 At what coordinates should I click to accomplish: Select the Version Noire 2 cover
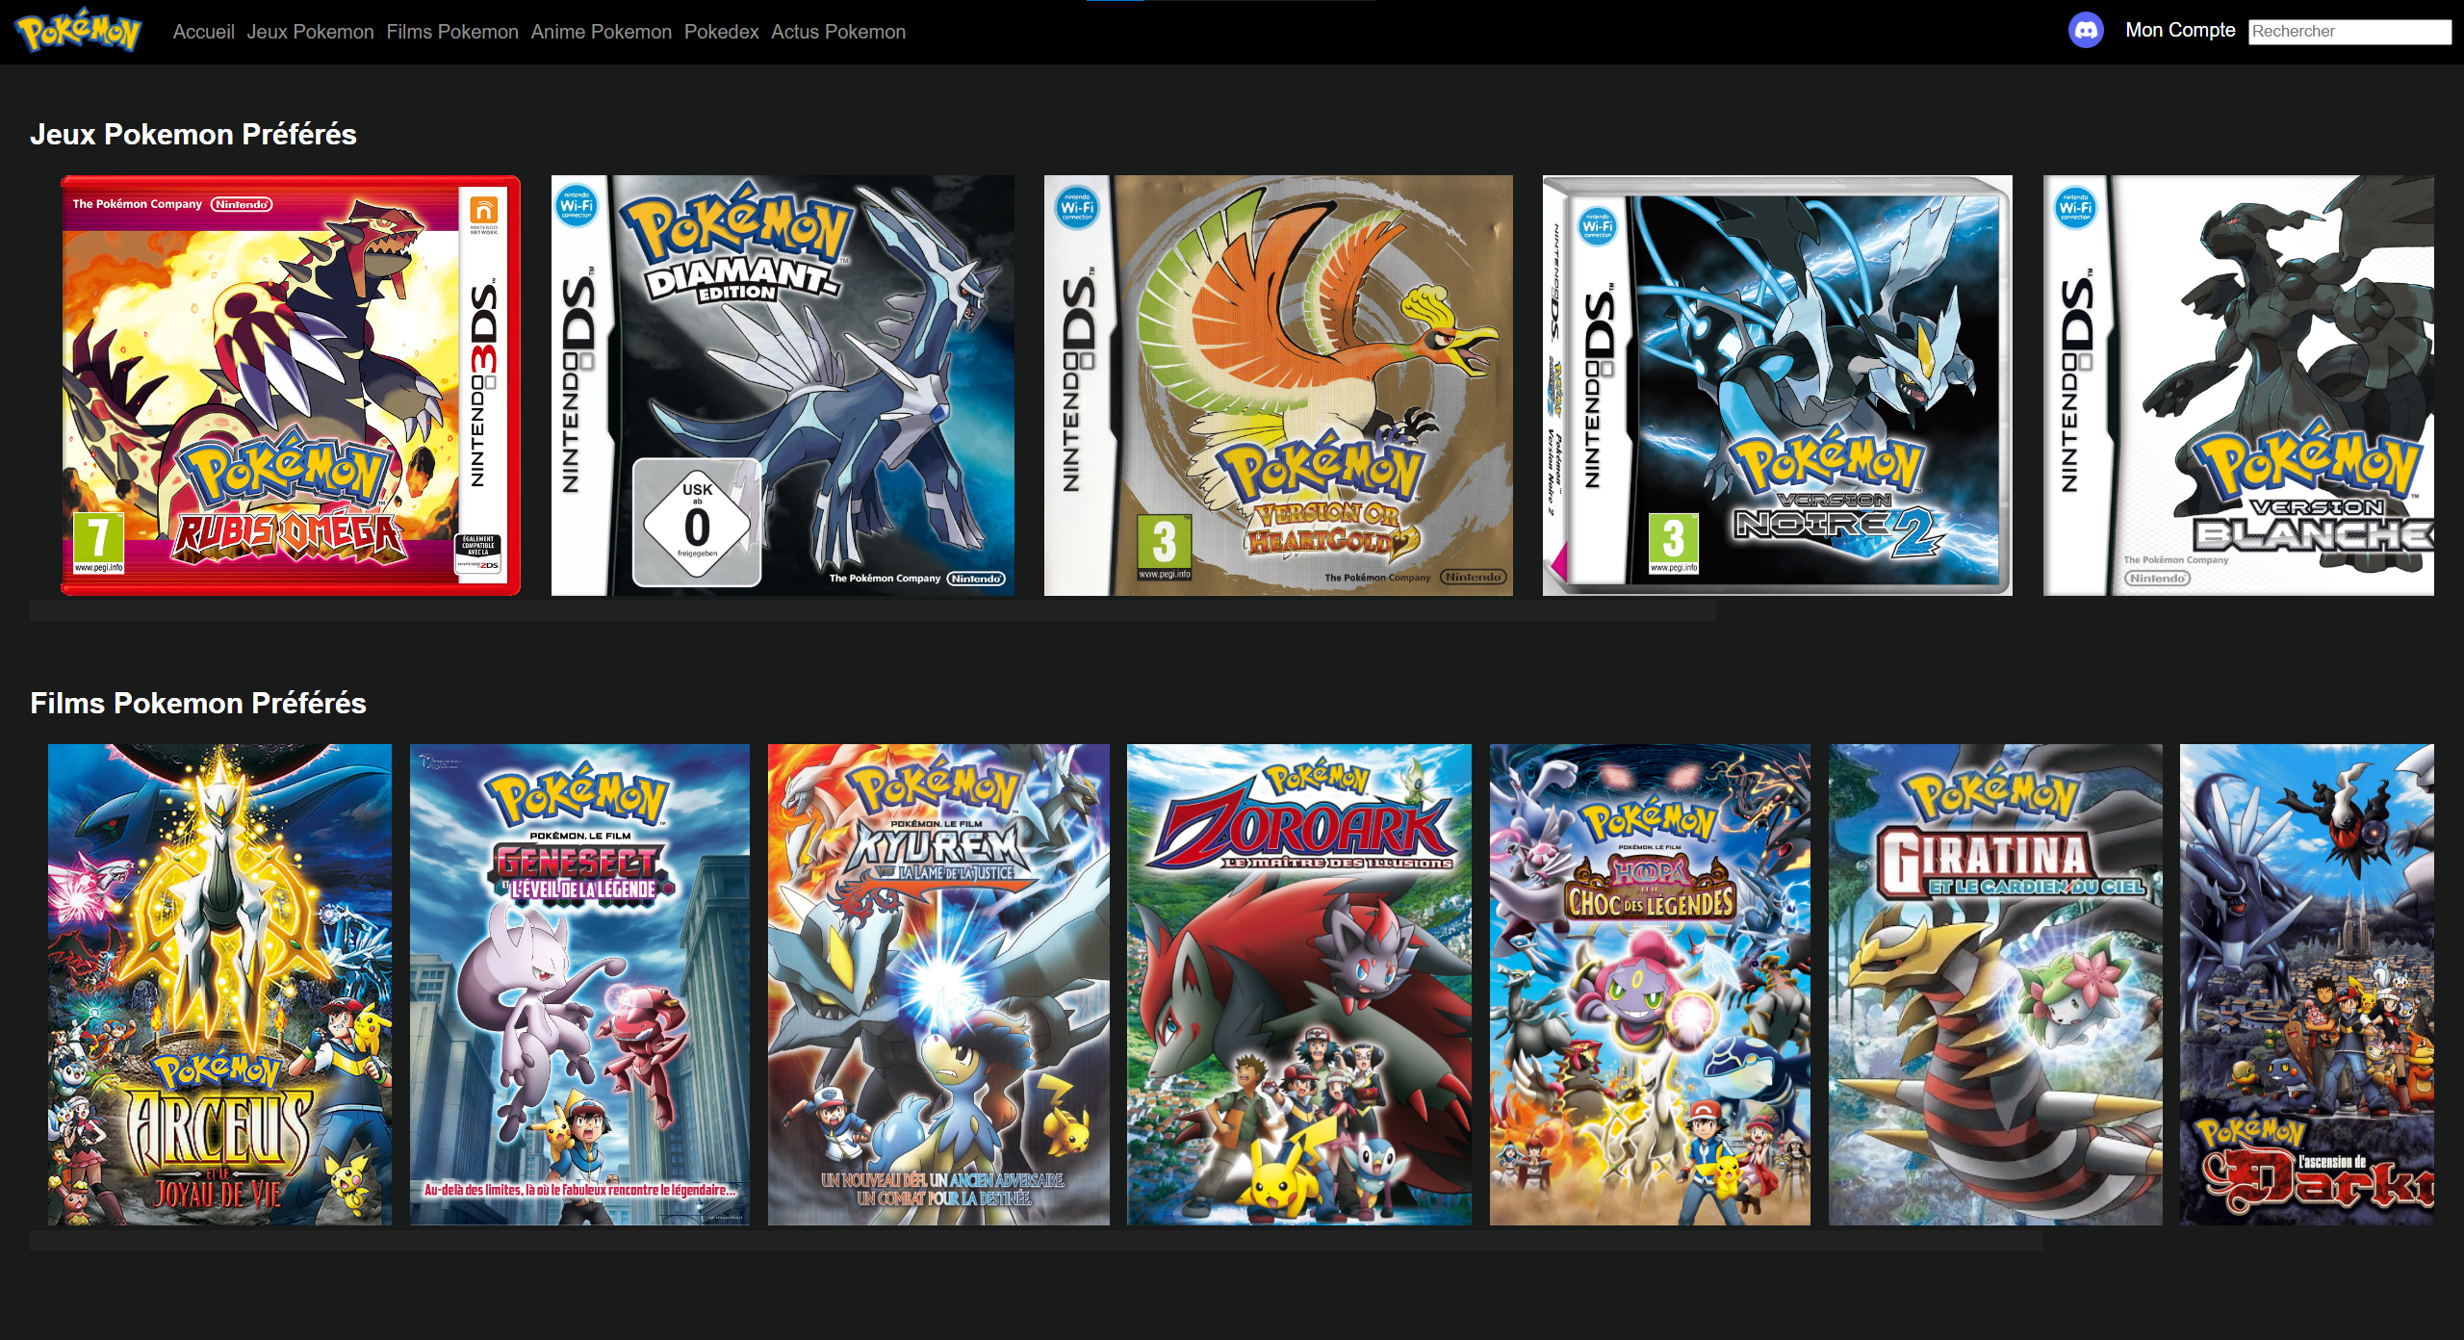[x=1777, y=385]
